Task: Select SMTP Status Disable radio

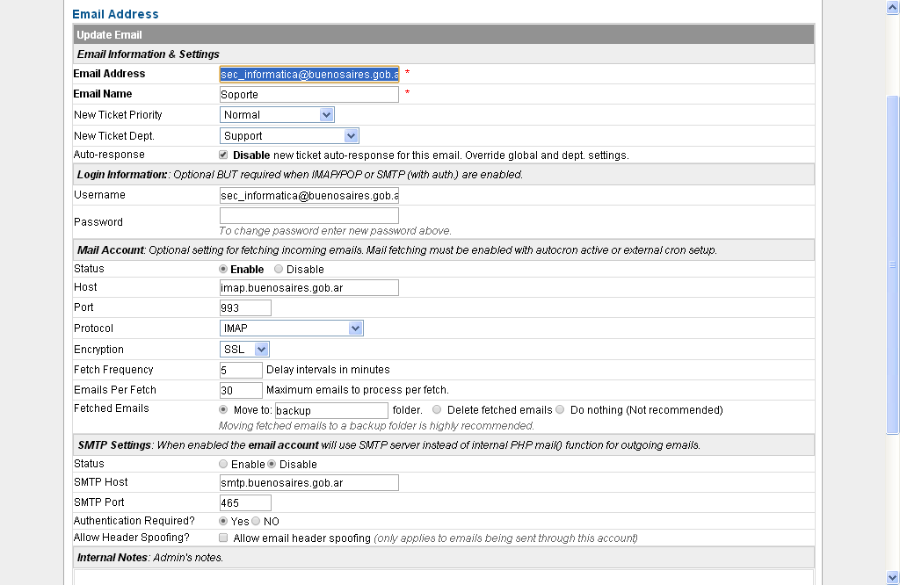Action: coord(272,464)
